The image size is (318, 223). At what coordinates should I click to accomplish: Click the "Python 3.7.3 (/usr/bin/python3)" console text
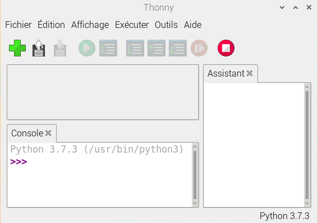96,150
